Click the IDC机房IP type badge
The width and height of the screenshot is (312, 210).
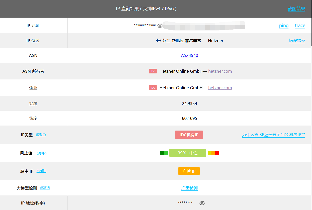point(189,135)
